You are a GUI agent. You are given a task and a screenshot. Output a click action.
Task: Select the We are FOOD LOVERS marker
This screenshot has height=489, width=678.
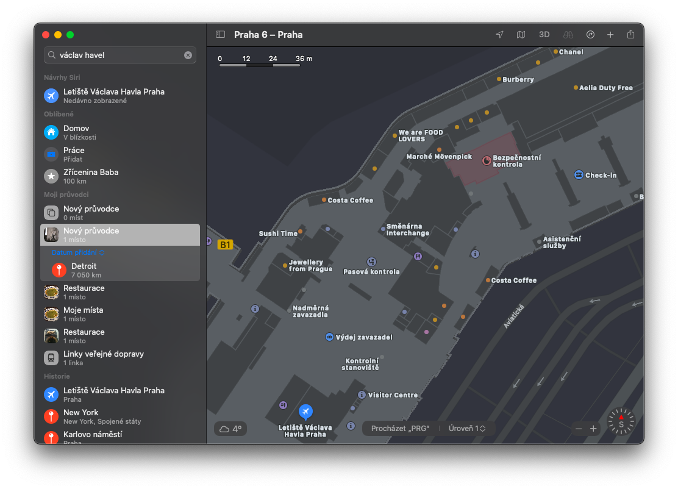[394, 135]
